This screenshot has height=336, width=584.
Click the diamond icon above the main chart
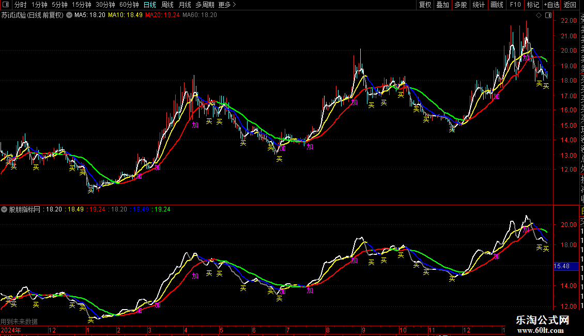539,16
